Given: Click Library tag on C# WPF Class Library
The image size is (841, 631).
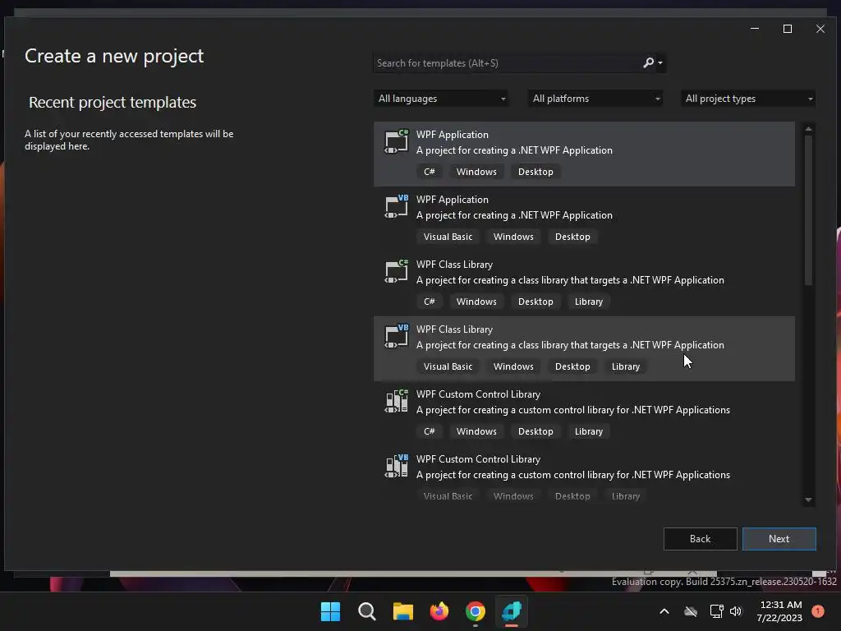Looking at the screenshot, I should [x=588, y=302].
